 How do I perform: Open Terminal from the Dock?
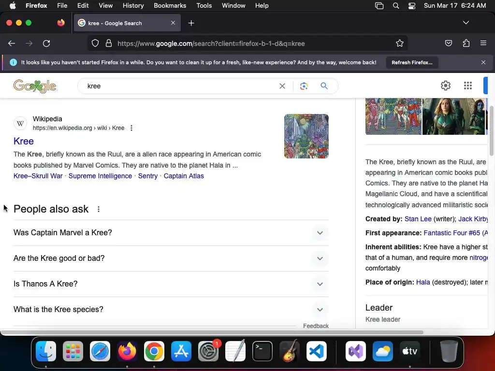[262, 351]
